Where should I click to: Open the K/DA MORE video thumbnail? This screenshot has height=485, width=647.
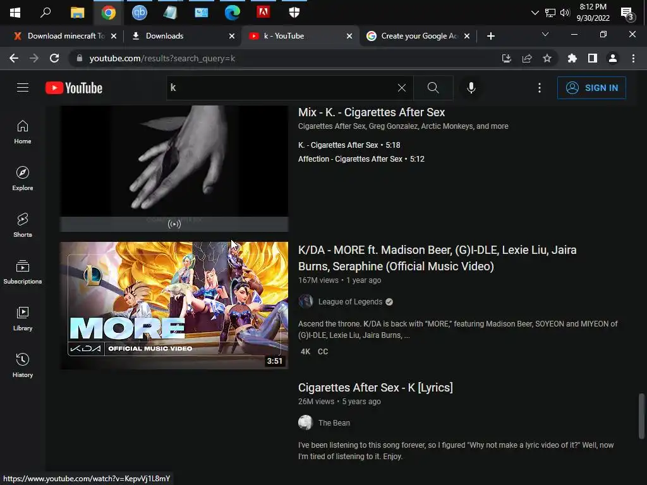pos(174,305)
